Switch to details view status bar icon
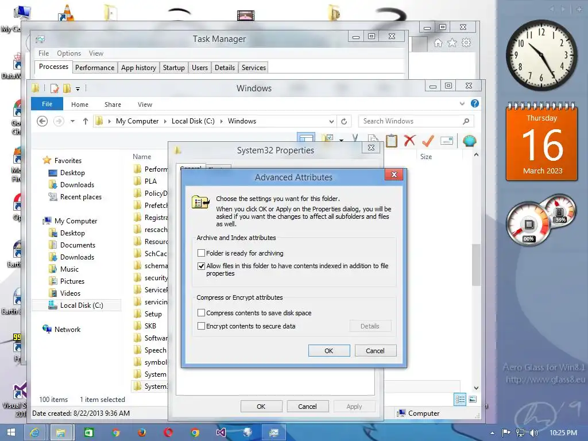This screenshot has height=441, width=588. tap(460, 400)
